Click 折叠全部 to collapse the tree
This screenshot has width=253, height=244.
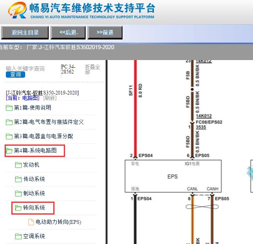click(x=92, y=69)
